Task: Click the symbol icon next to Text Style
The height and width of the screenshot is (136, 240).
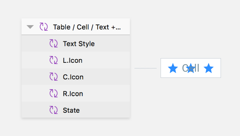Action: [54, 43]
